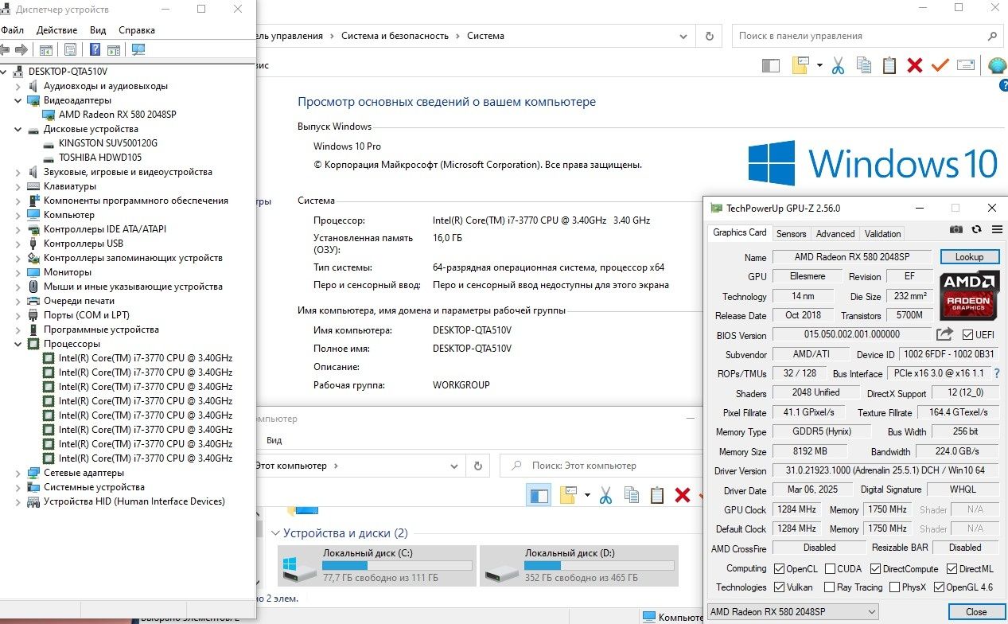The height and width of the screenshot is (624, 1008).
Task: Open the GPU-Z hamburger menu
Action: tap(997, 229)
